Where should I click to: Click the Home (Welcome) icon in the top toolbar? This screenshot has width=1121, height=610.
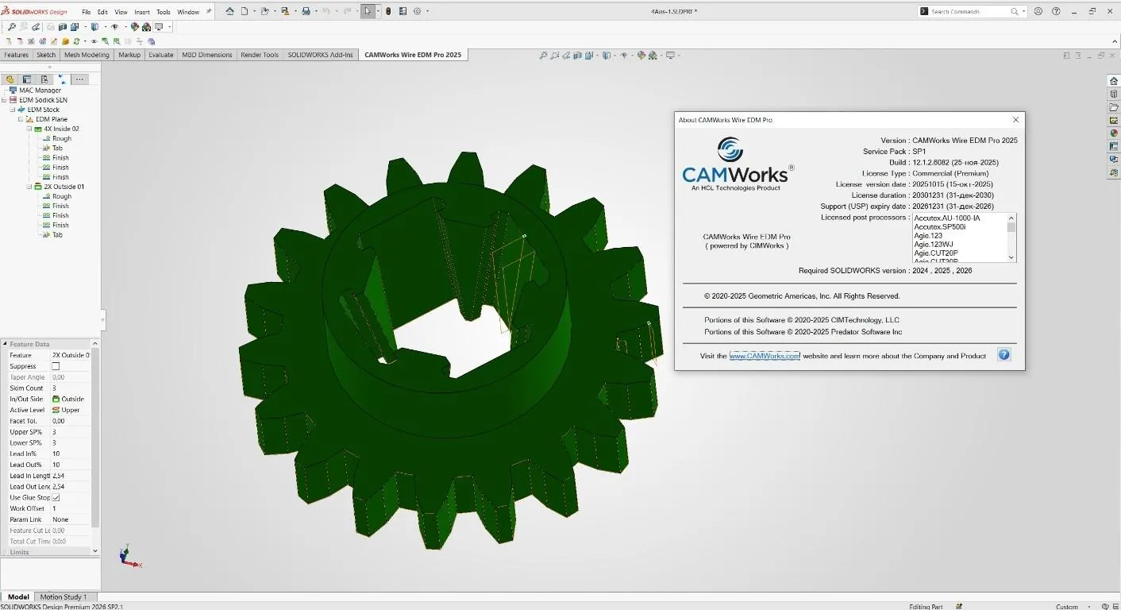(x=229, y=11)
